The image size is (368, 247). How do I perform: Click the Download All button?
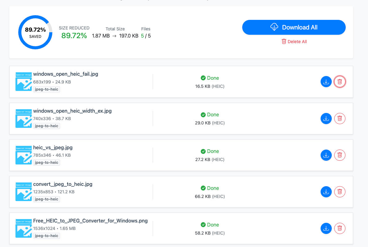pos(294,27)
